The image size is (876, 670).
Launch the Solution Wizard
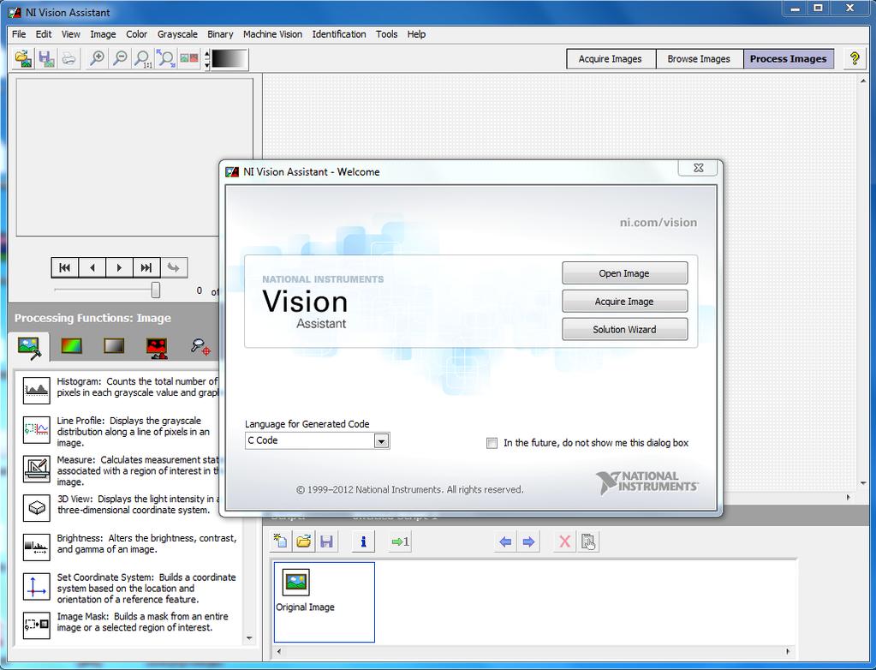click(624, 329)
